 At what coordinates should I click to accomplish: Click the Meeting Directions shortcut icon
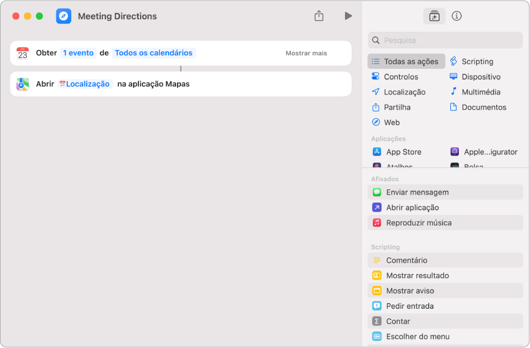(64, 16)
